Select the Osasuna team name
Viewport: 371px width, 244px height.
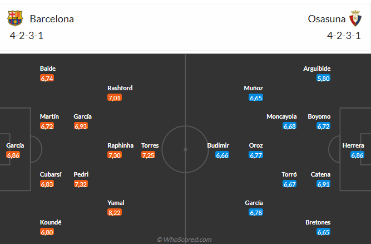point(325,18)
